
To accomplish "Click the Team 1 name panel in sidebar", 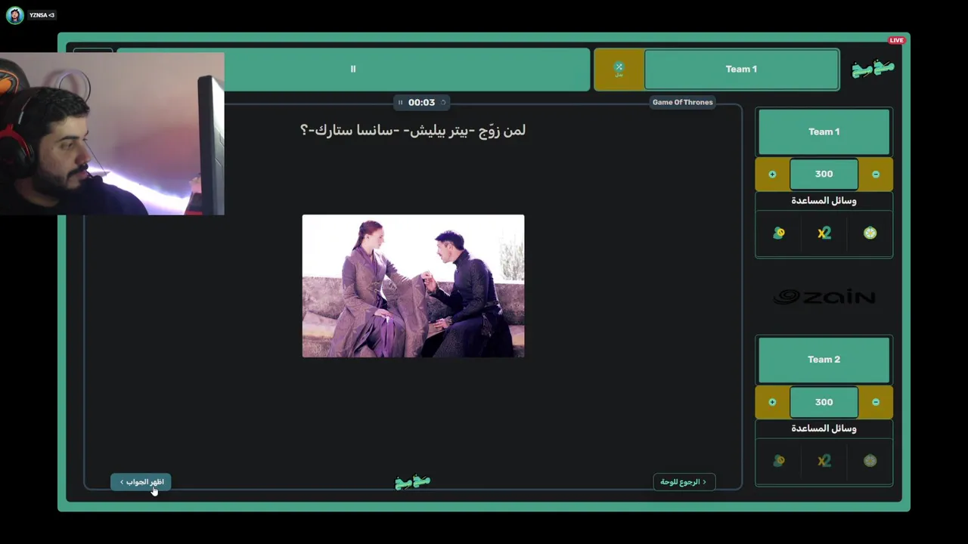I will [x=824, y=131].
